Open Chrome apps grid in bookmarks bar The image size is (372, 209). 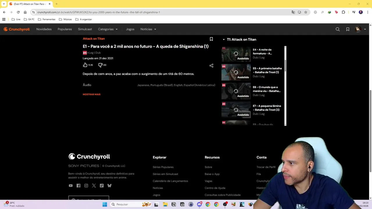click(x=4, y=19)
